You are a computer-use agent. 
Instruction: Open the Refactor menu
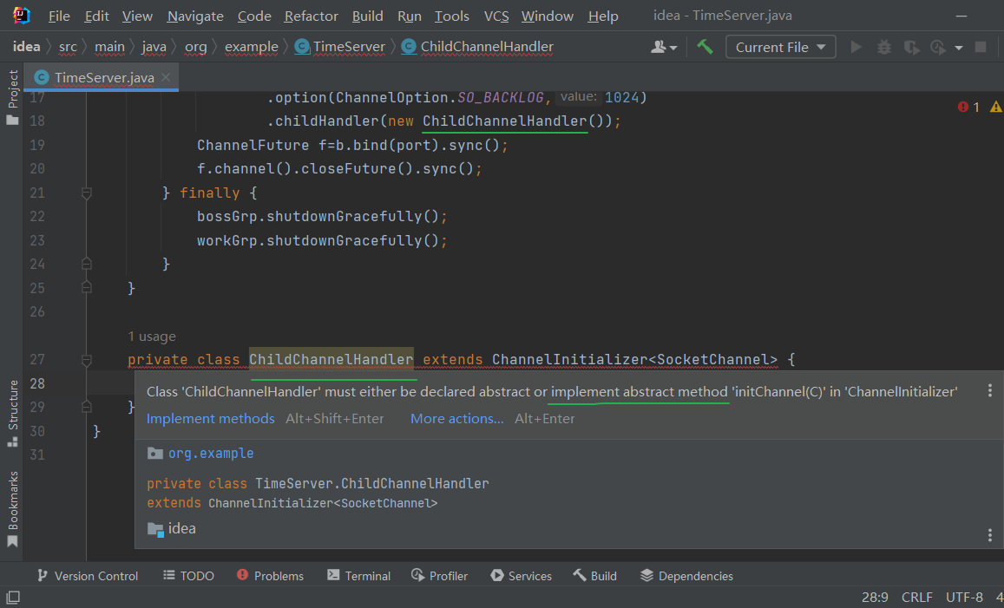pyautogui.click(x=312, y=16)
